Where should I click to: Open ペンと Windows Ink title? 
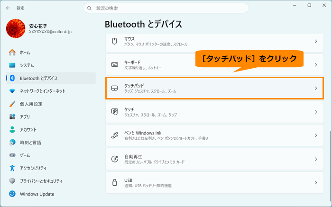pos(143,133)
